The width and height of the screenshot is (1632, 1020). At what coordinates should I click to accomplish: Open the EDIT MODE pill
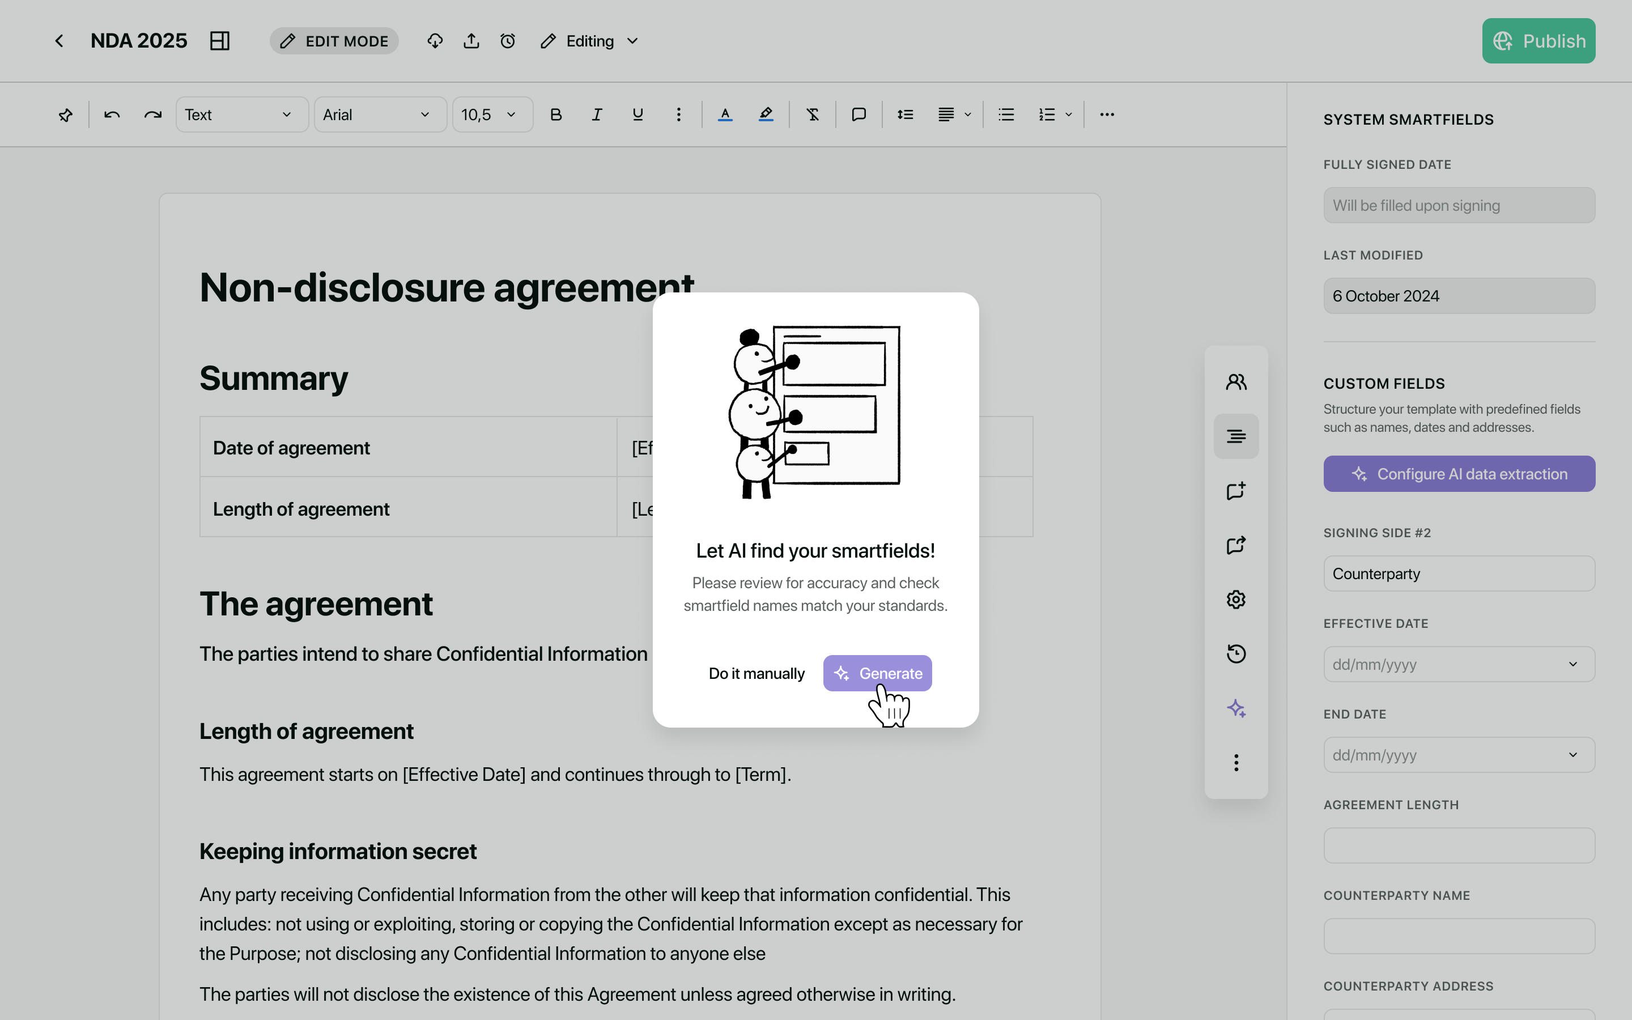pos(334,41)
